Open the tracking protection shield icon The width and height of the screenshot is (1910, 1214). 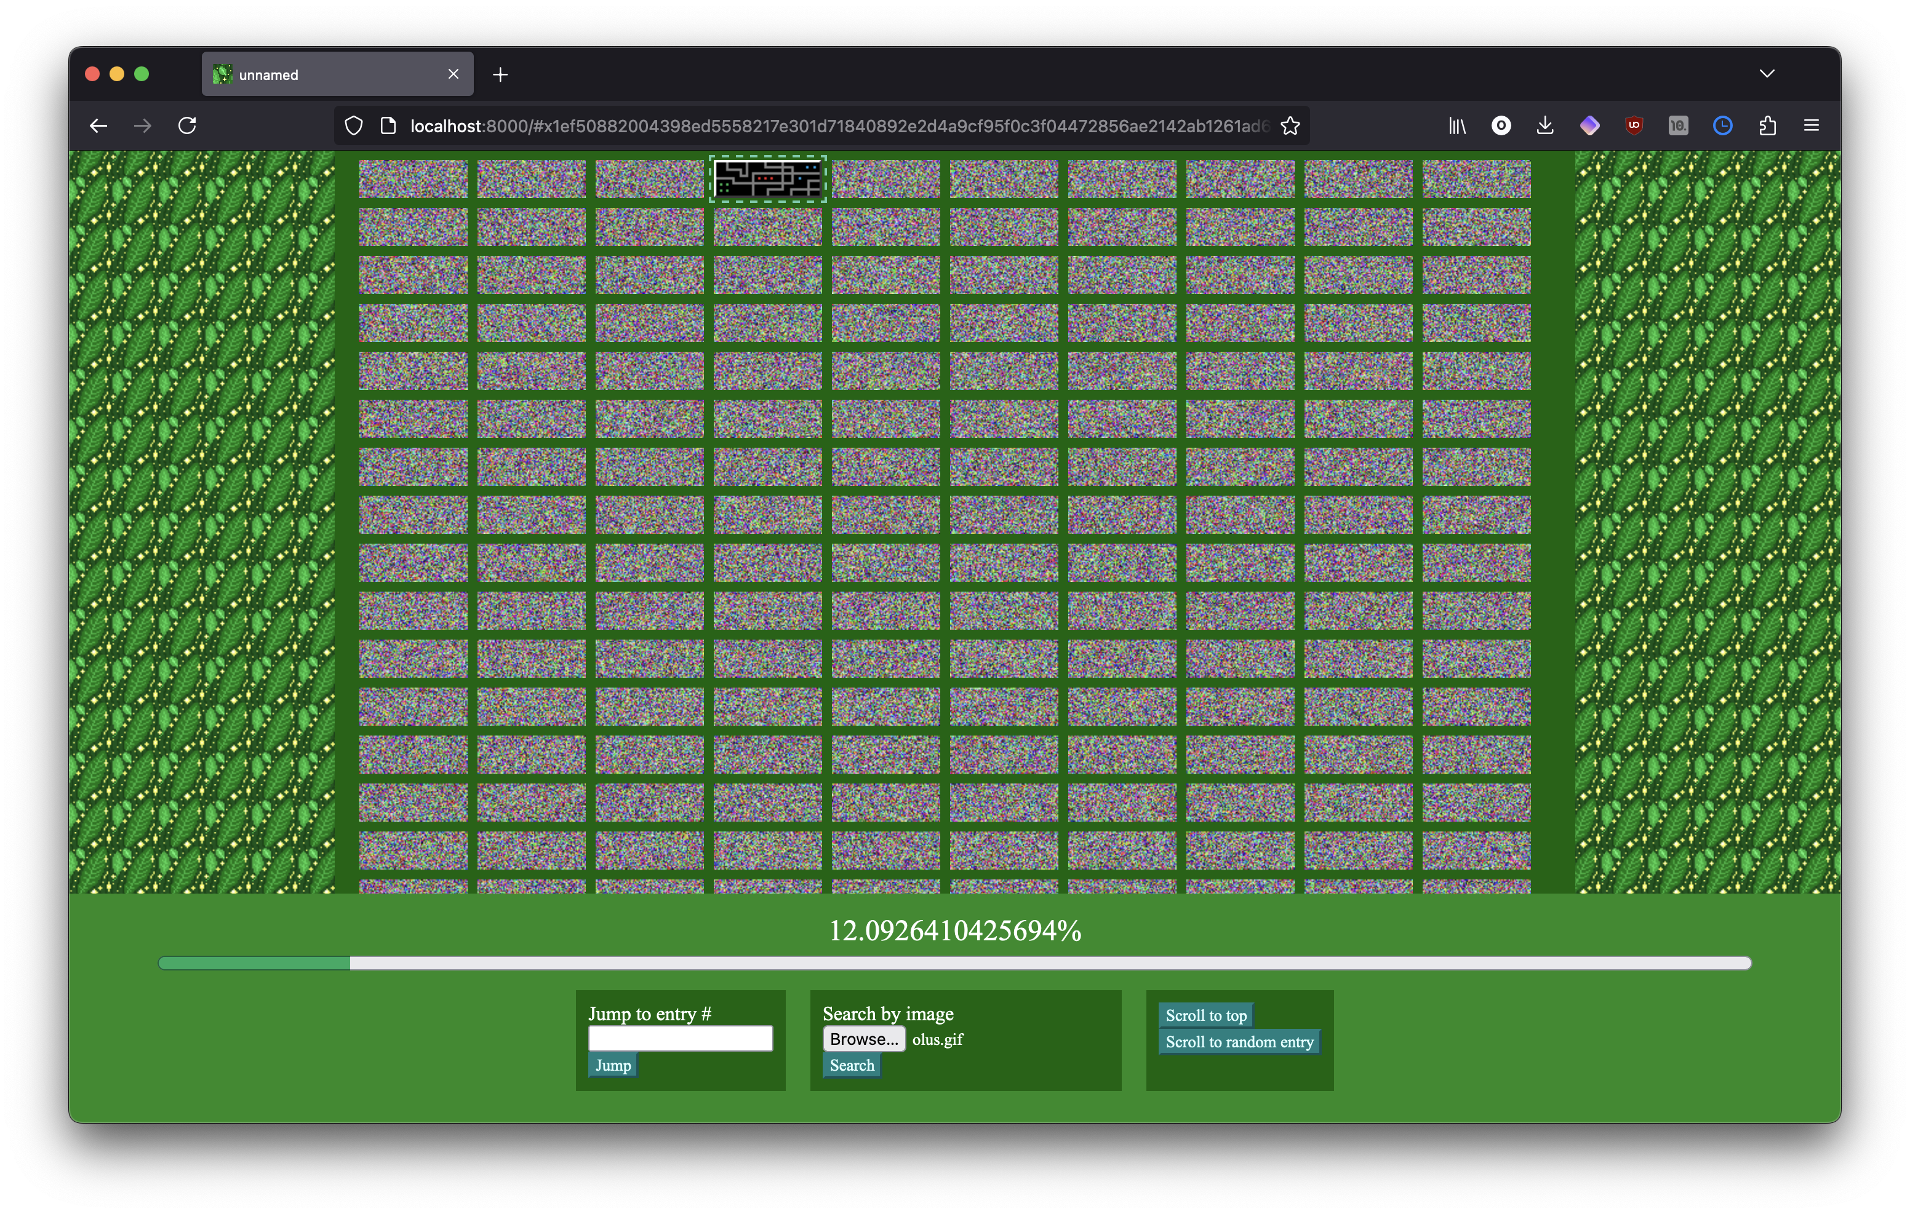pyautogui.click(x=354, y=125)
